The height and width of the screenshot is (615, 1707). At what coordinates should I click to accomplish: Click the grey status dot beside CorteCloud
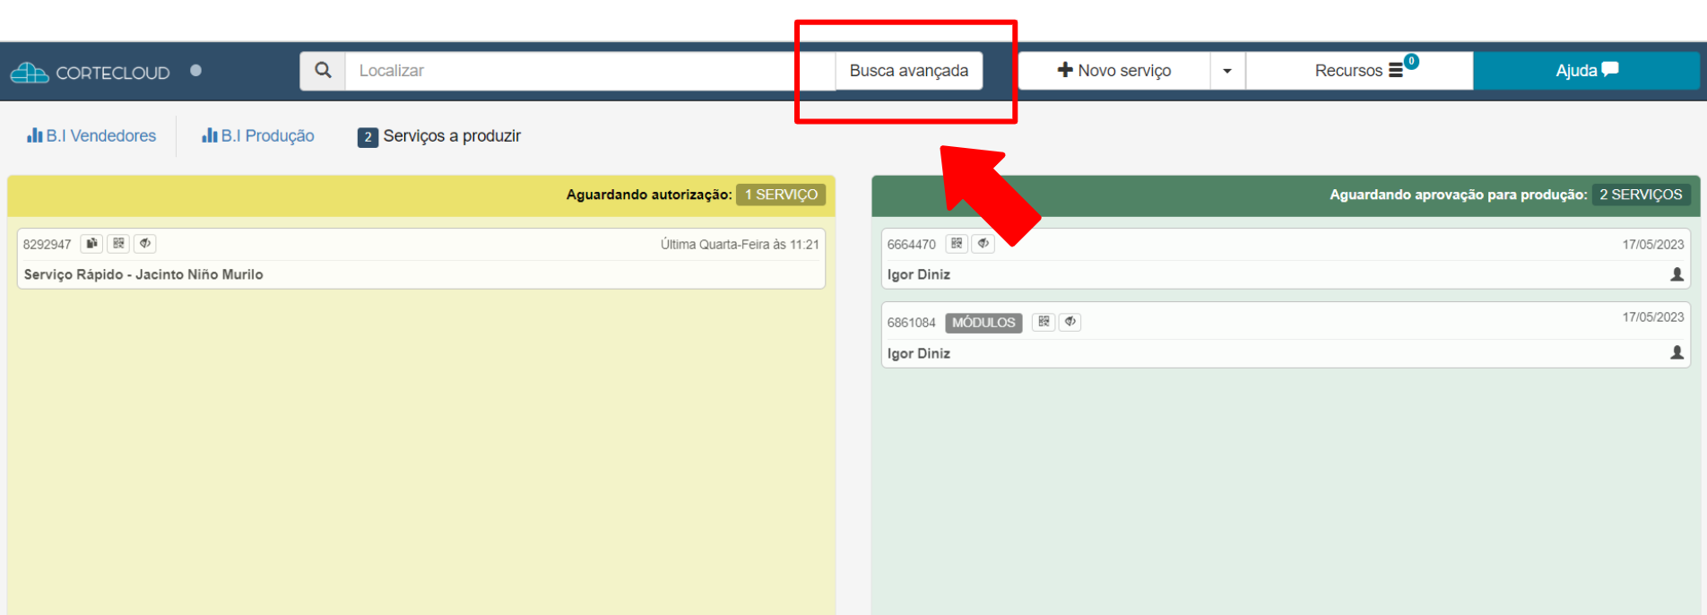[x=195, y=70]
